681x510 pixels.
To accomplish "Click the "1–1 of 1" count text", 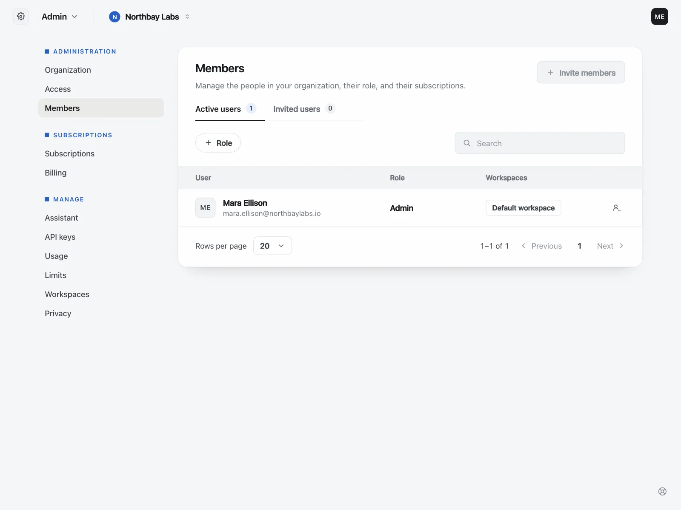I will (x=494, y=246).
